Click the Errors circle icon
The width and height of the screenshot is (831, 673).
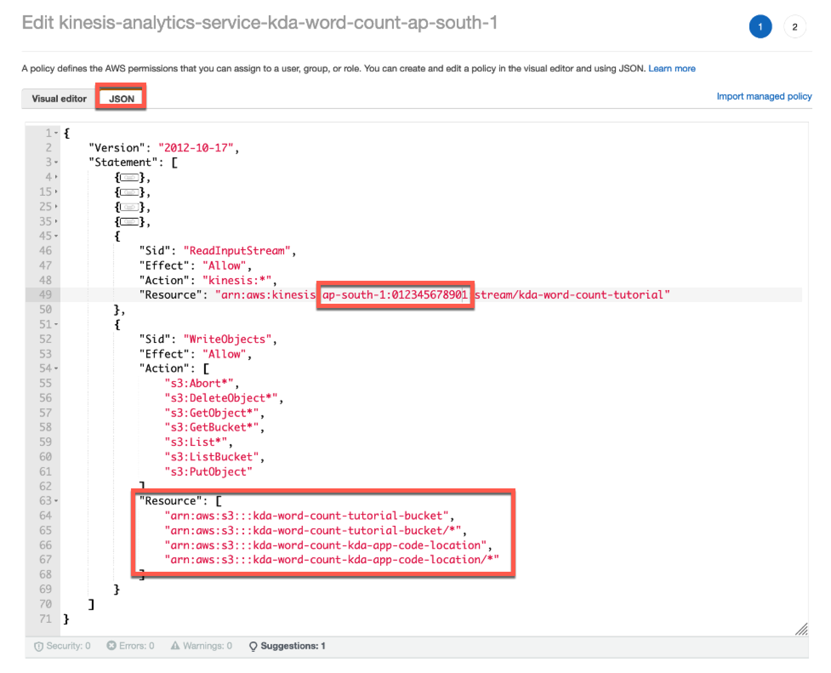tap(111, 645)
